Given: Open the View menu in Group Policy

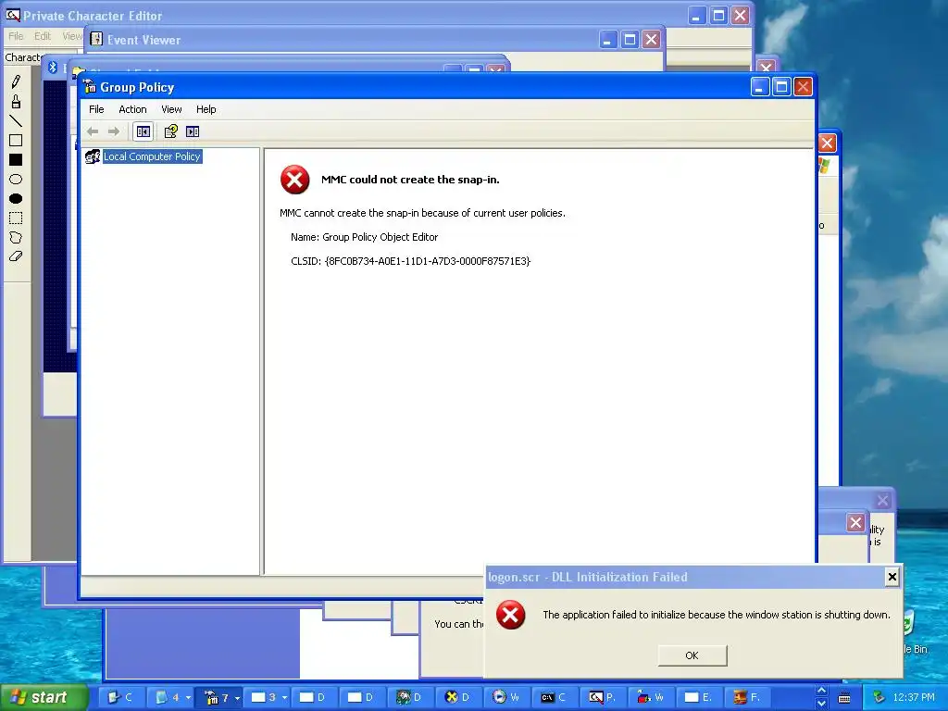Looking at the screenshot, I should 171,109.
